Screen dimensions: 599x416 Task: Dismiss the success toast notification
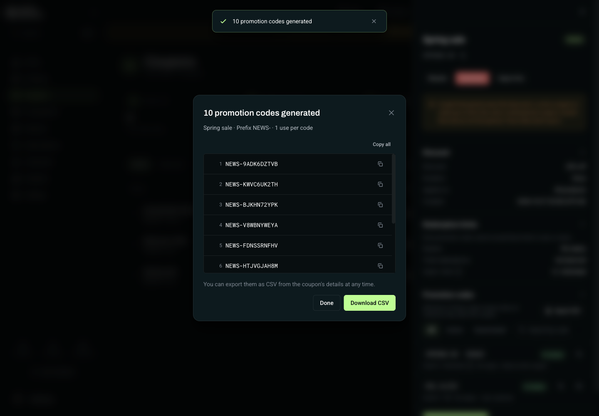374,21
